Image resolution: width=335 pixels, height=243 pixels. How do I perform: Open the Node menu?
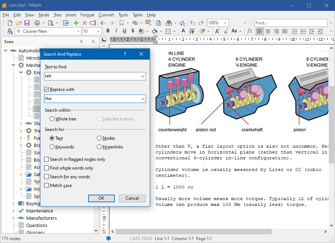pyautogui.click(x=44, y=15)
